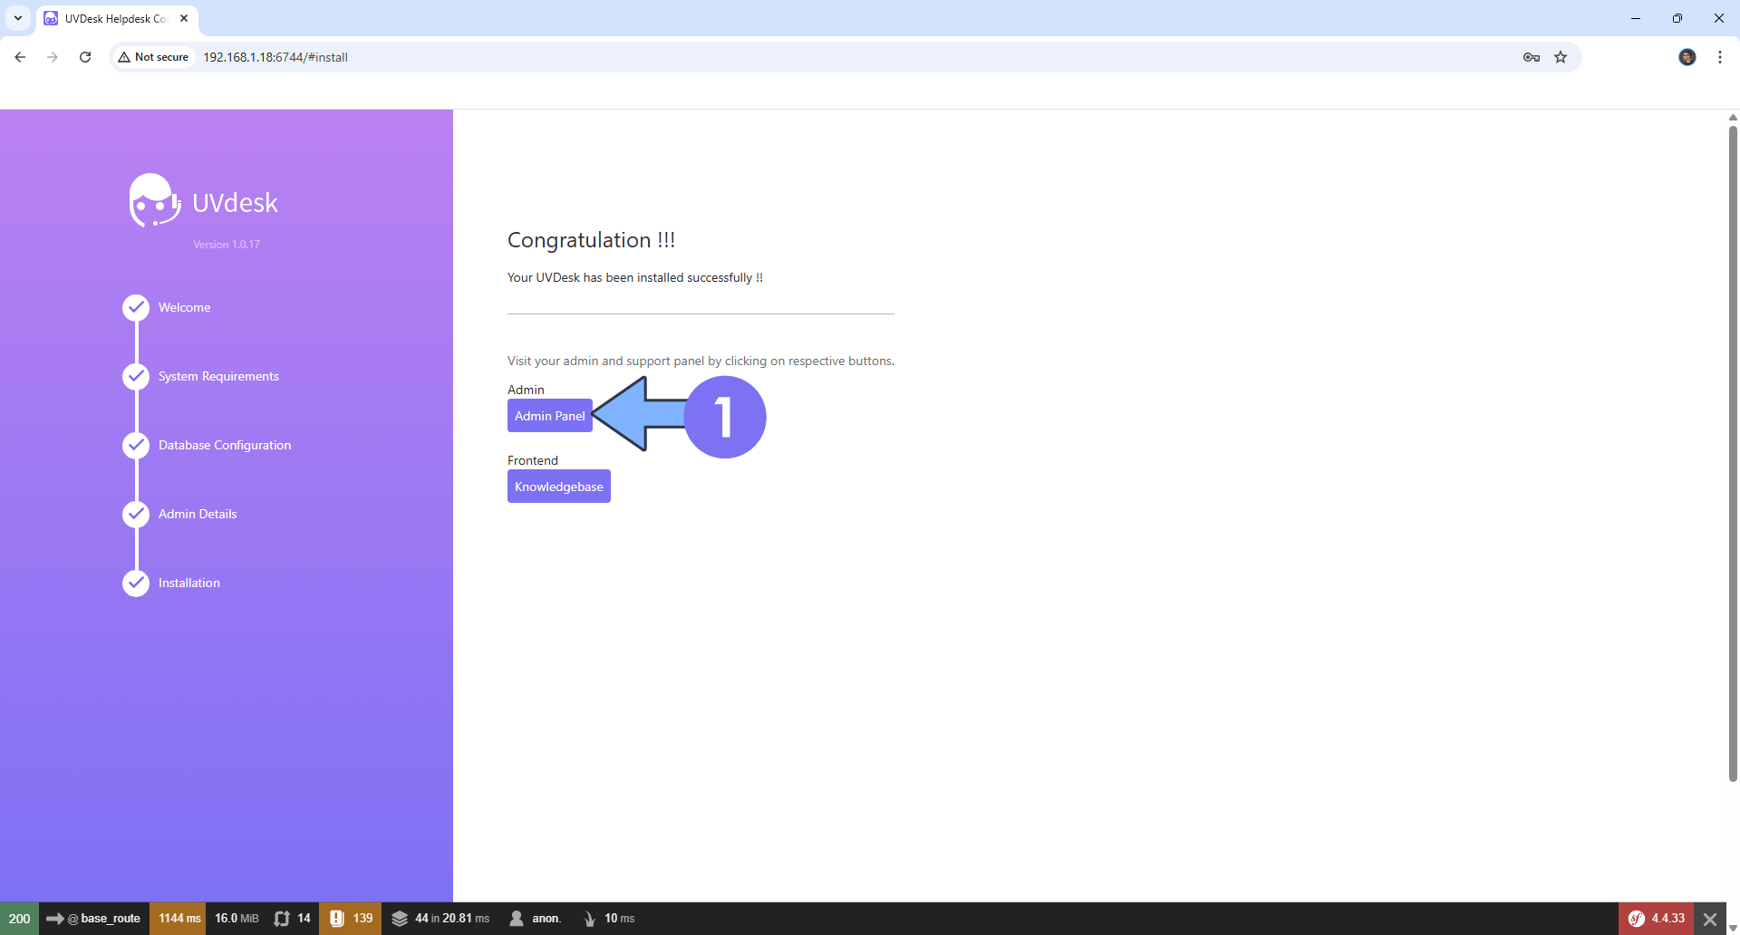Open the Chrome three-dot menu

point(1720,57)
